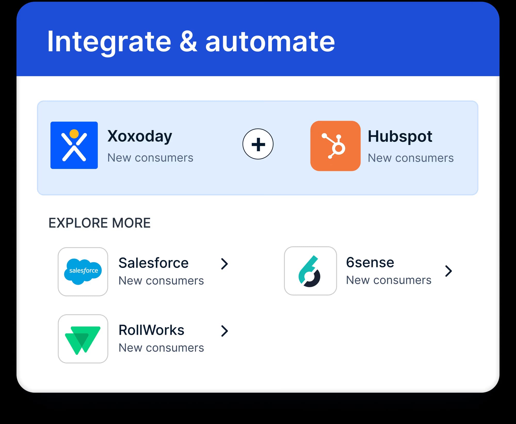Viewport: 516px width, 424px height.
Task: Select the Salesforce integration name
Action: pos(154,263)
